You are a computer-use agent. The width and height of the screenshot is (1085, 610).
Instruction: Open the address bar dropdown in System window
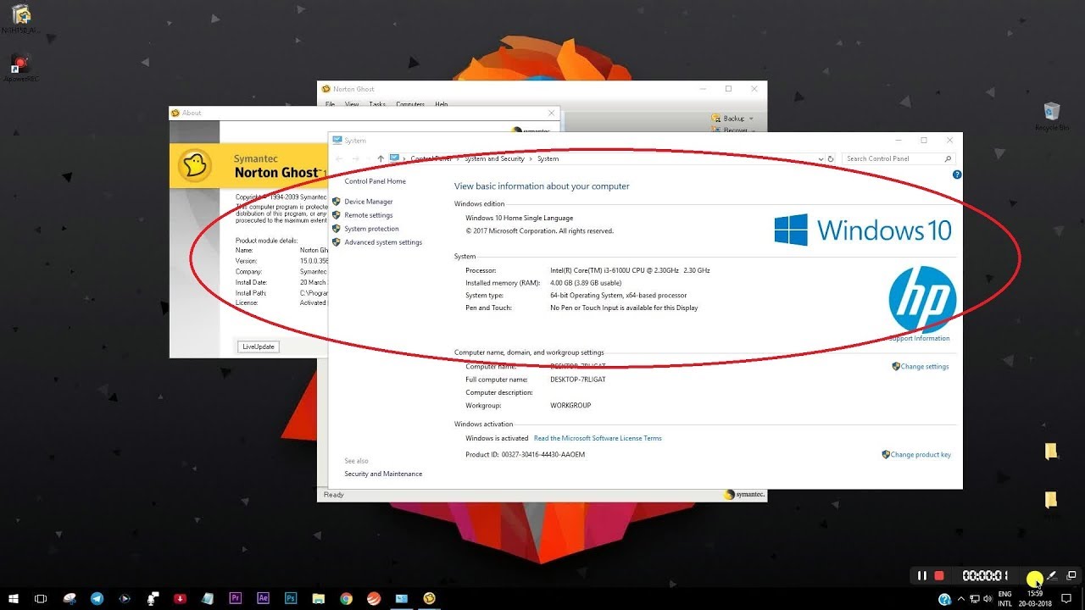click(x=819, y=158)
